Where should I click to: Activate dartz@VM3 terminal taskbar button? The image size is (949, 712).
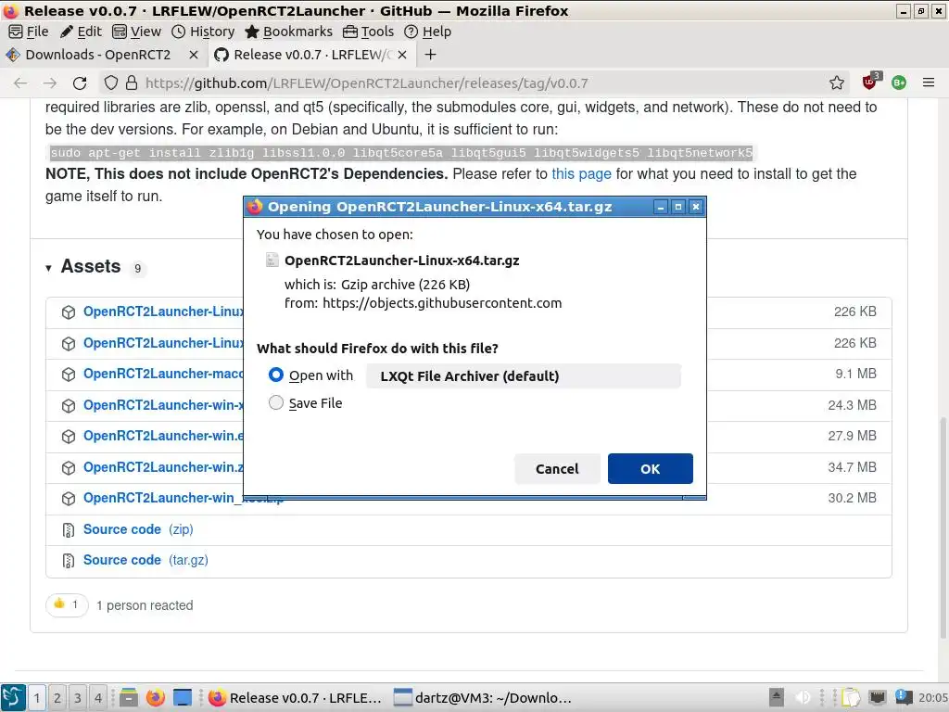click(483, 697)
